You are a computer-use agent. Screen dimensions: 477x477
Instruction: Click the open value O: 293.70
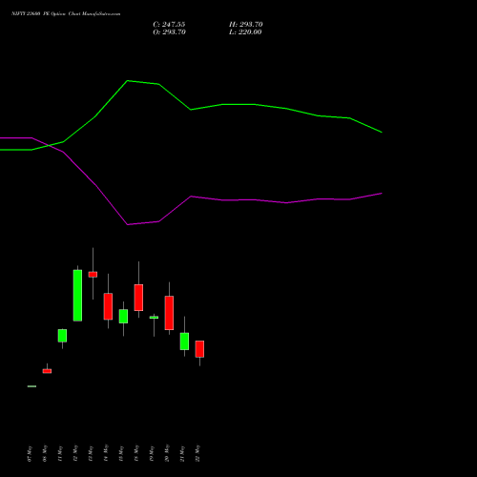point(169,32)
